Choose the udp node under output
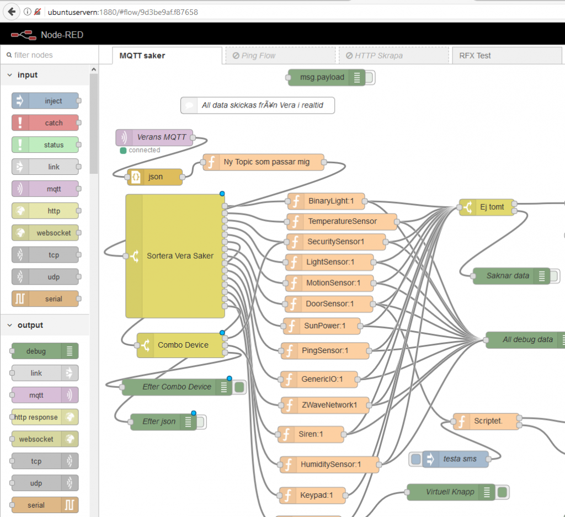Viewport: 565px width, 517px height. pyautogui.click(x=45, y=483)
